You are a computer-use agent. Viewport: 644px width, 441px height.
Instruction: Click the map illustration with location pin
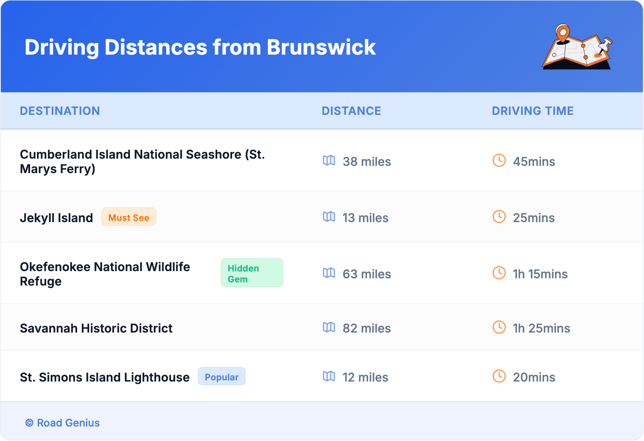point(577,47)
